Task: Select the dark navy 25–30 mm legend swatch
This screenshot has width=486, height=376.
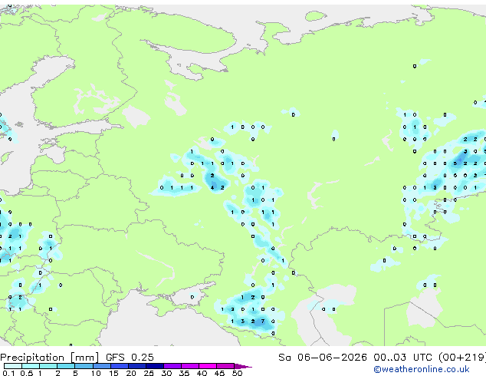Action: tap(155, 366)
